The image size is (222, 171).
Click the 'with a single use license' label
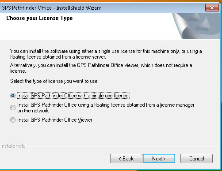pyautogui.click(x=73, y=96)
